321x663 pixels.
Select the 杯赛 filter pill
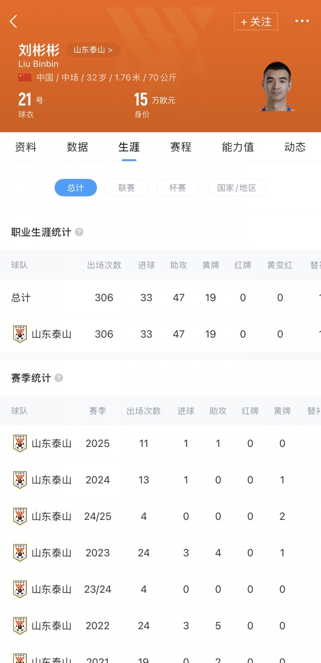point(177,188)
